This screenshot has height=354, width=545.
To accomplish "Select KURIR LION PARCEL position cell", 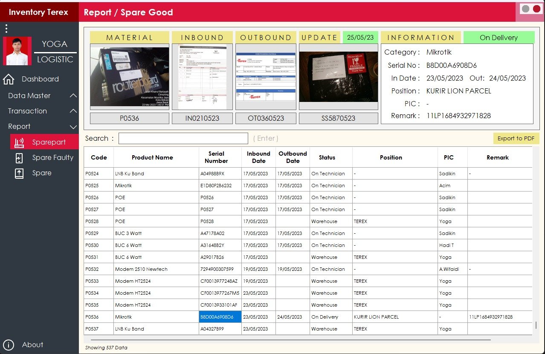I will [395, 317].
